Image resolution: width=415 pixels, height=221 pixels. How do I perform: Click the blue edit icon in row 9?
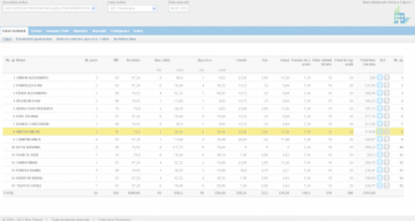pyautogui.click(x=380, y=139)
